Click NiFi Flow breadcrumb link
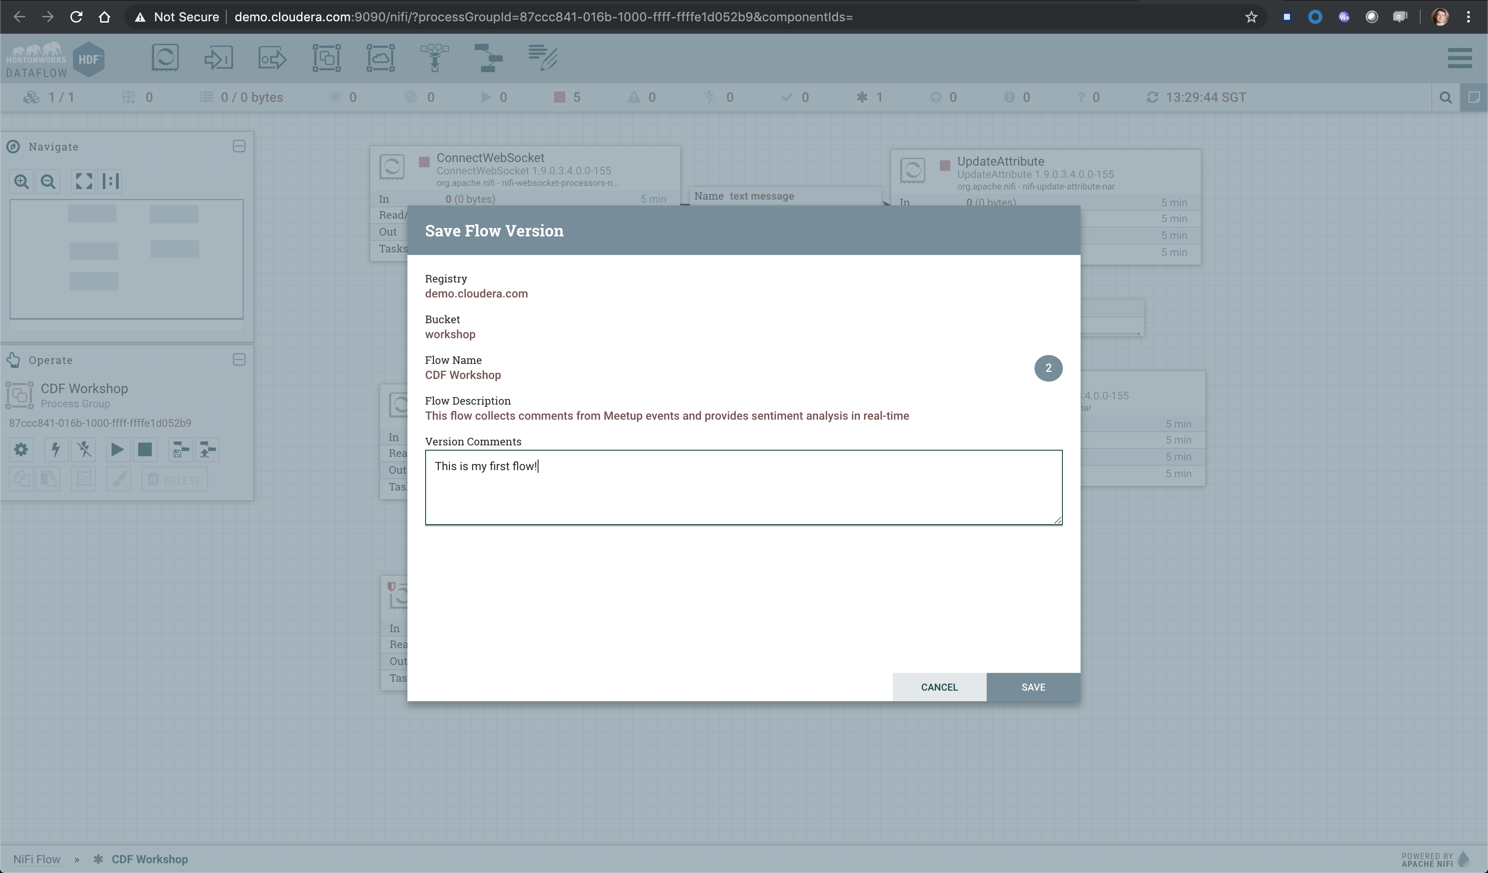This screenshot has height=873, width=1488. [x=37, y=859]
